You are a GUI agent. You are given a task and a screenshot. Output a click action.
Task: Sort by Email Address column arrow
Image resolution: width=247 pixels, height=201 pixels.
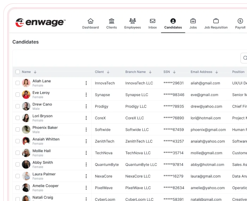pos(217,72)
